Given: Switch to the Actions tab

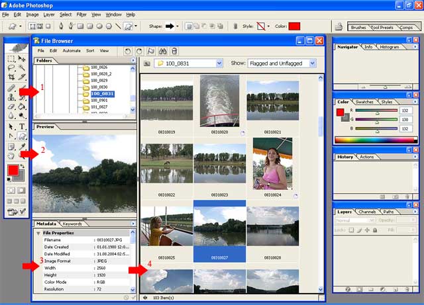Looking at the screenshot, I should coord(366,157).
